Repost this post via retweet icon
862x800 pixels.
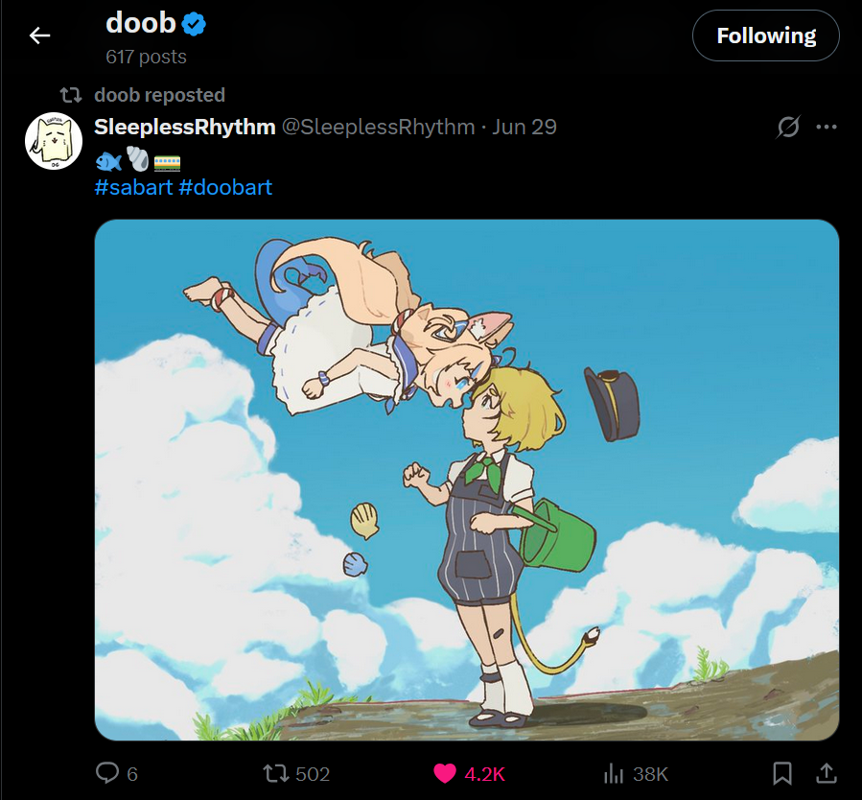276,773
